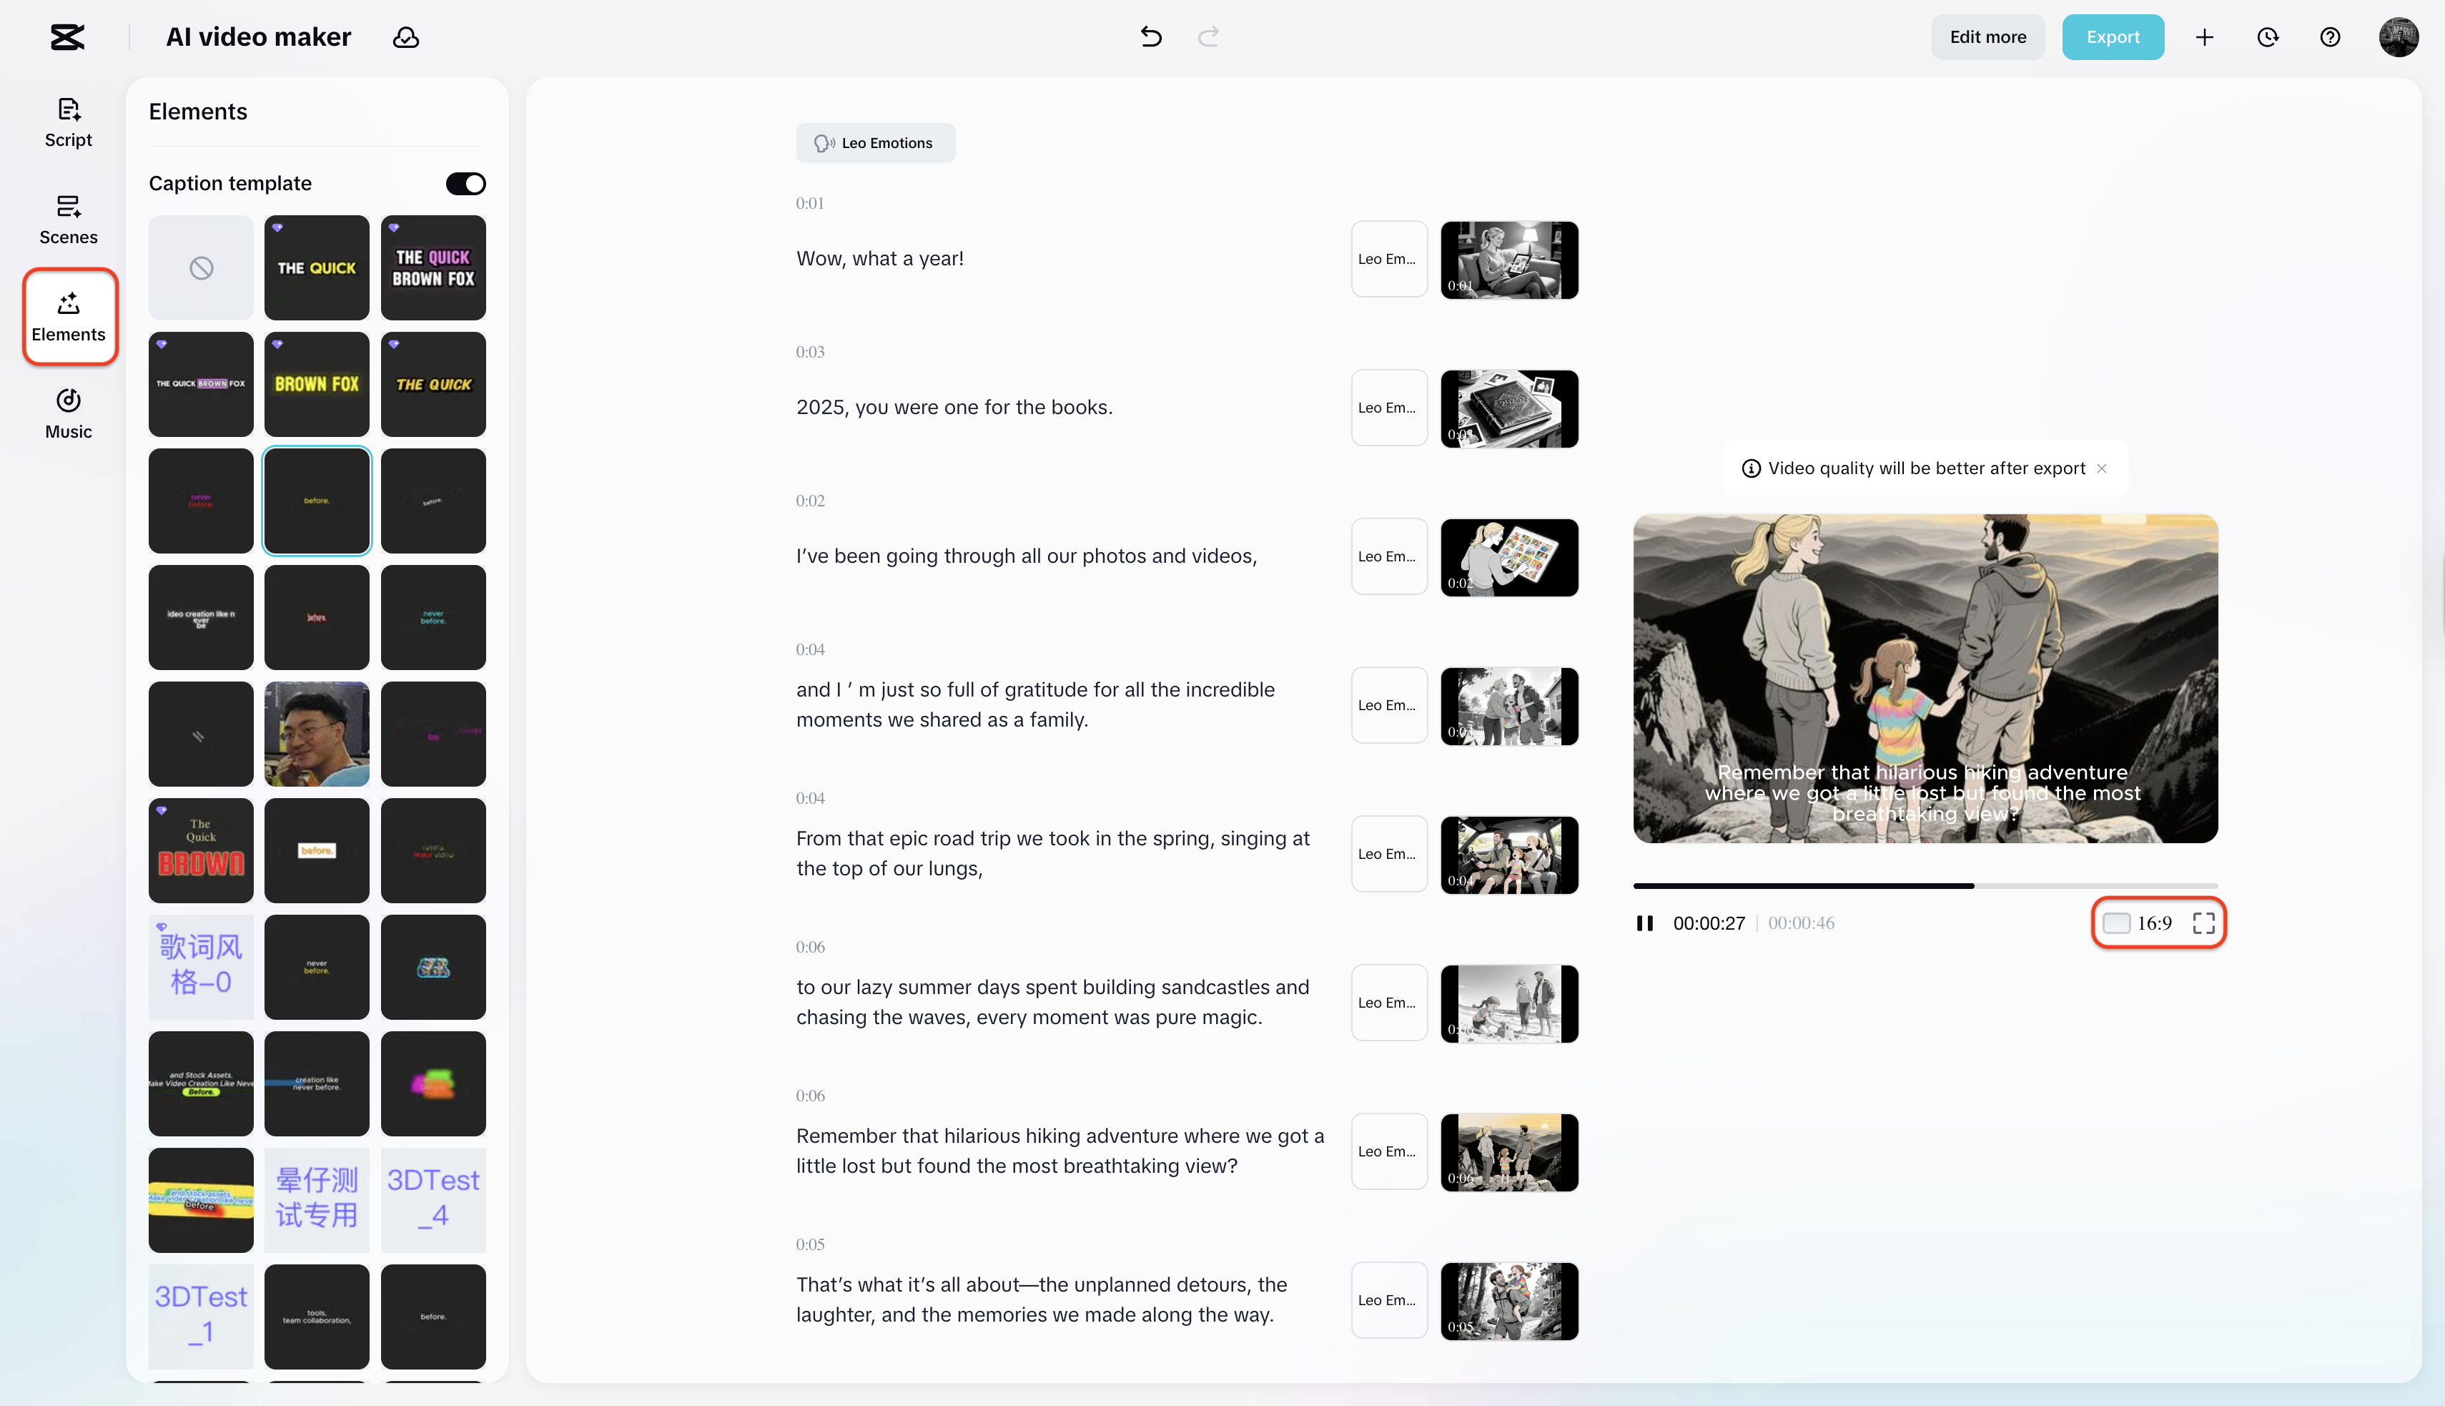Open the help menu
The width and height of the screenshot is (2445, 1406).
tap(2330, 36)
